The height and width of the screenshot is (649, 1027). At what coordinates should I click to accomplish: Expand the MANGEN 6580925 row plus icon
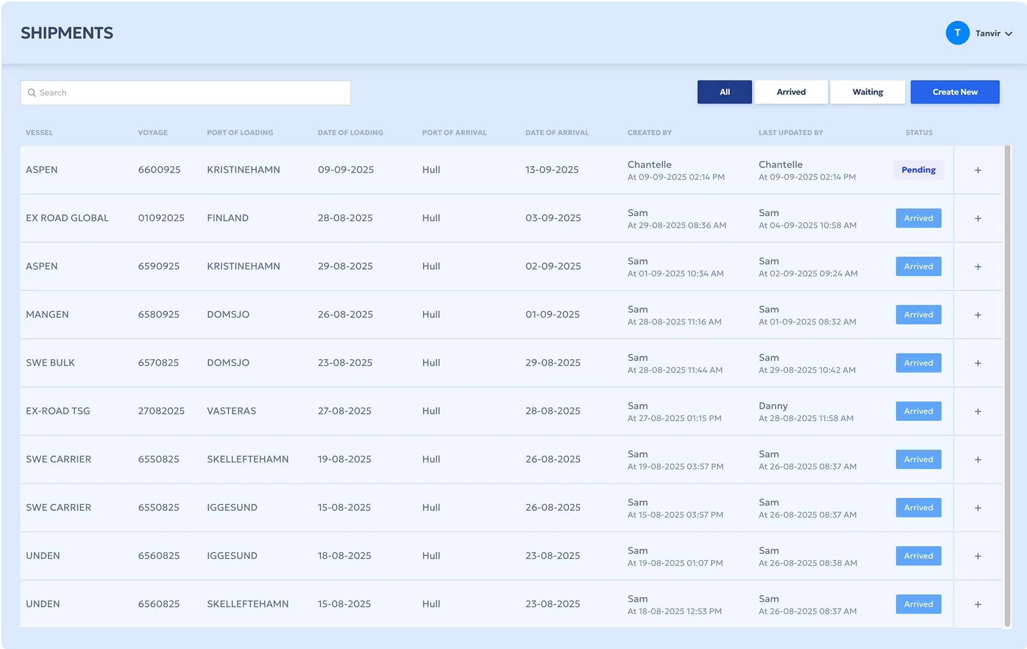click(x=977, y=315)
